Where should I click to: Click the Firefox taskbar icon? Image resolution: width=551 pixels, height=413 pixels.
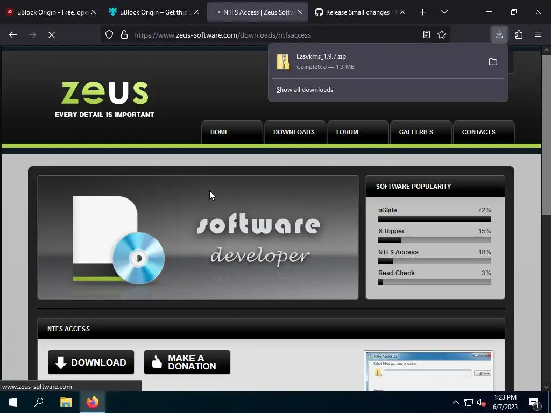[93, 402]
